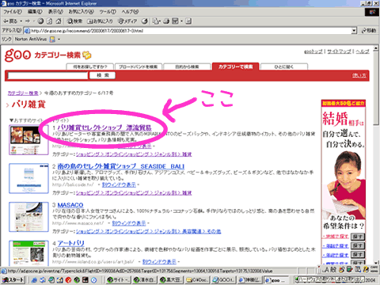Viewport: 380px width, 285px height.
Task: Open the Help (ヘルプ) menu
Action: 130,12
